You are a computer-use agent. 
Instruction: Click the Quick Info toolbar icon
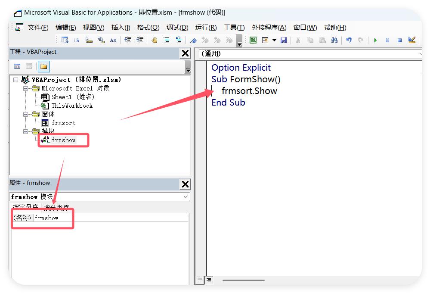[89, 40]
